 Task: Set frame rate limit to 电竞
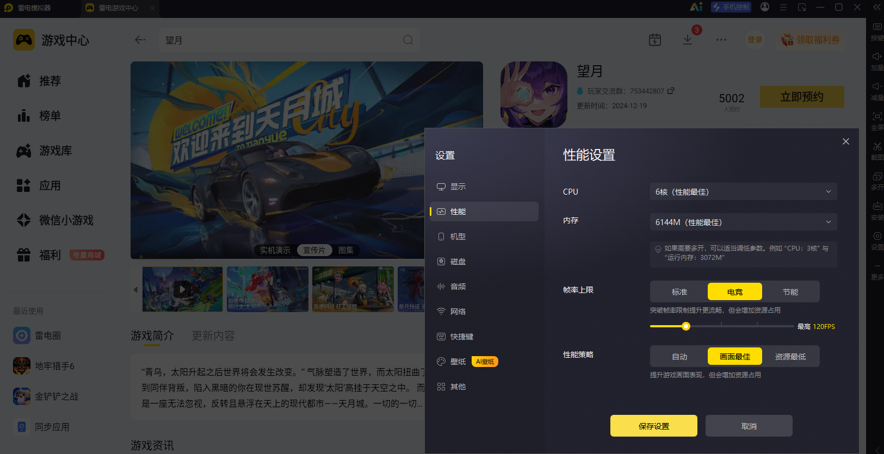click(735, 292)
